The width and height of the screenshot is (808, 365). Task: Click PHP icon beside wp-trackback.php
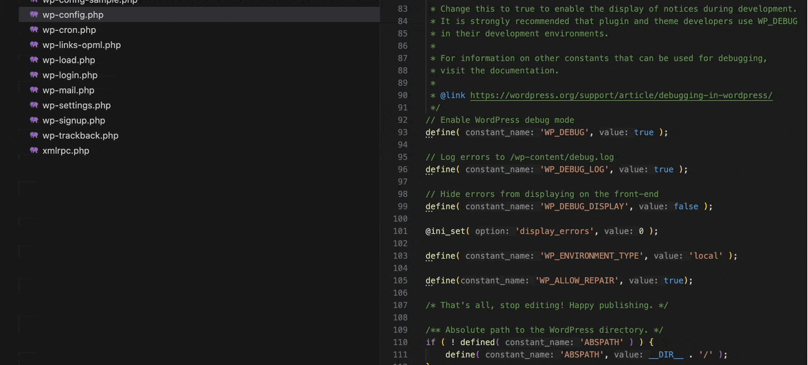coord(34,135)
